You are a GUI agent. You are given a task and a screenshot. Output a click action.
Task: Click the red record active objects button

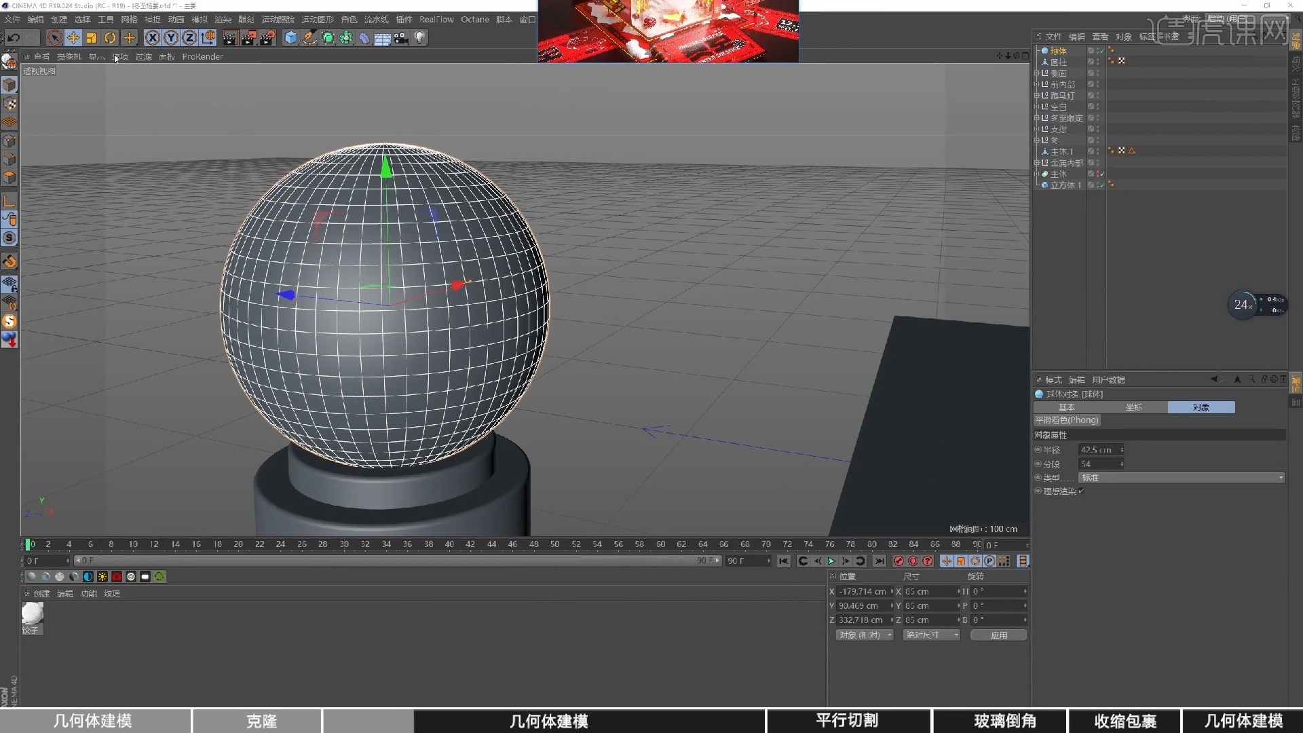(x=899, y=561)
